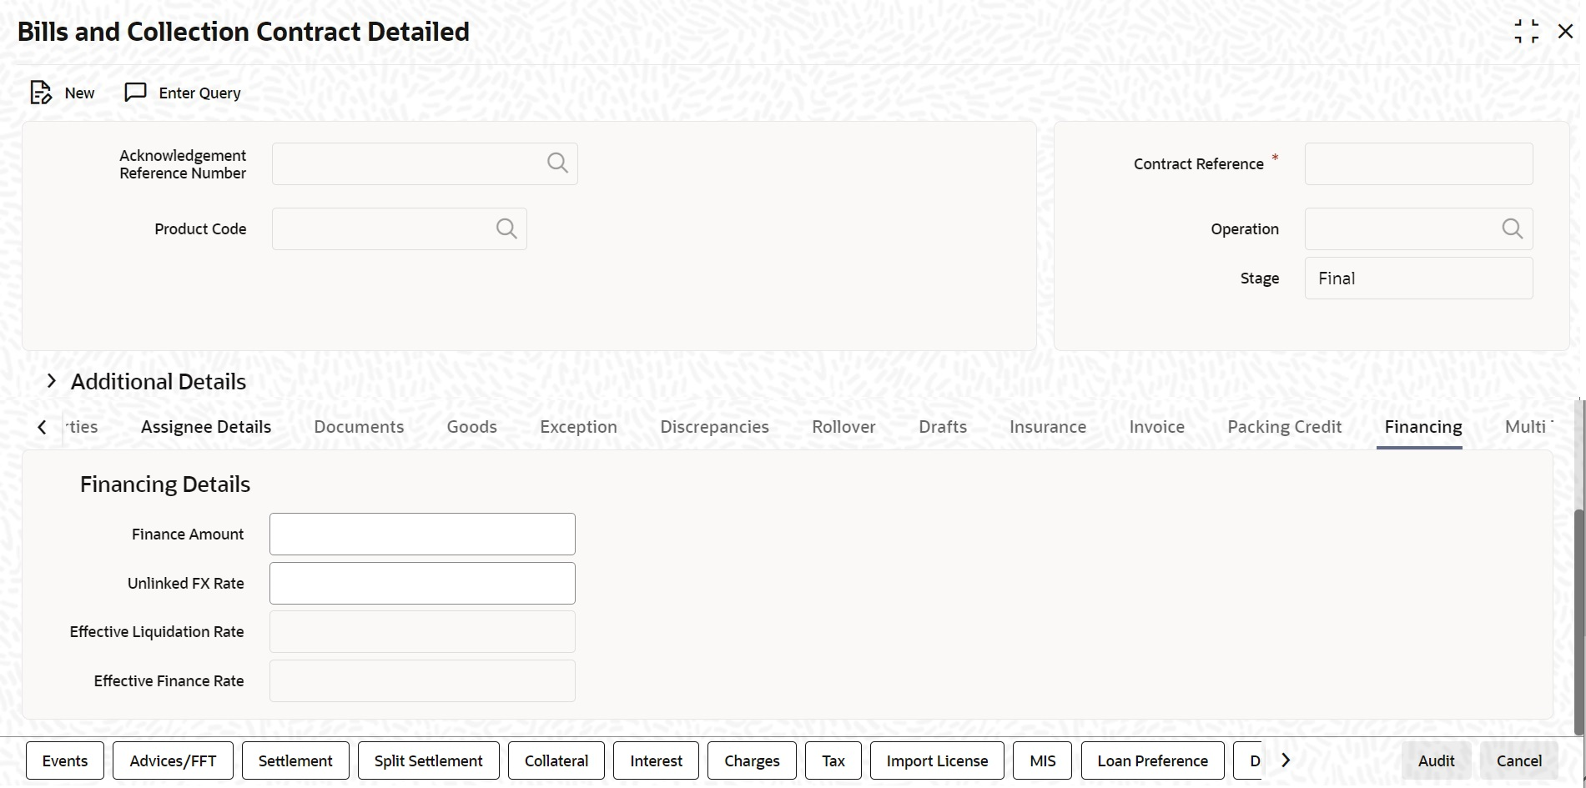The height and width of the screenshot is (788, 1586).
Task: Open the Exception tab
Action: 578,427
